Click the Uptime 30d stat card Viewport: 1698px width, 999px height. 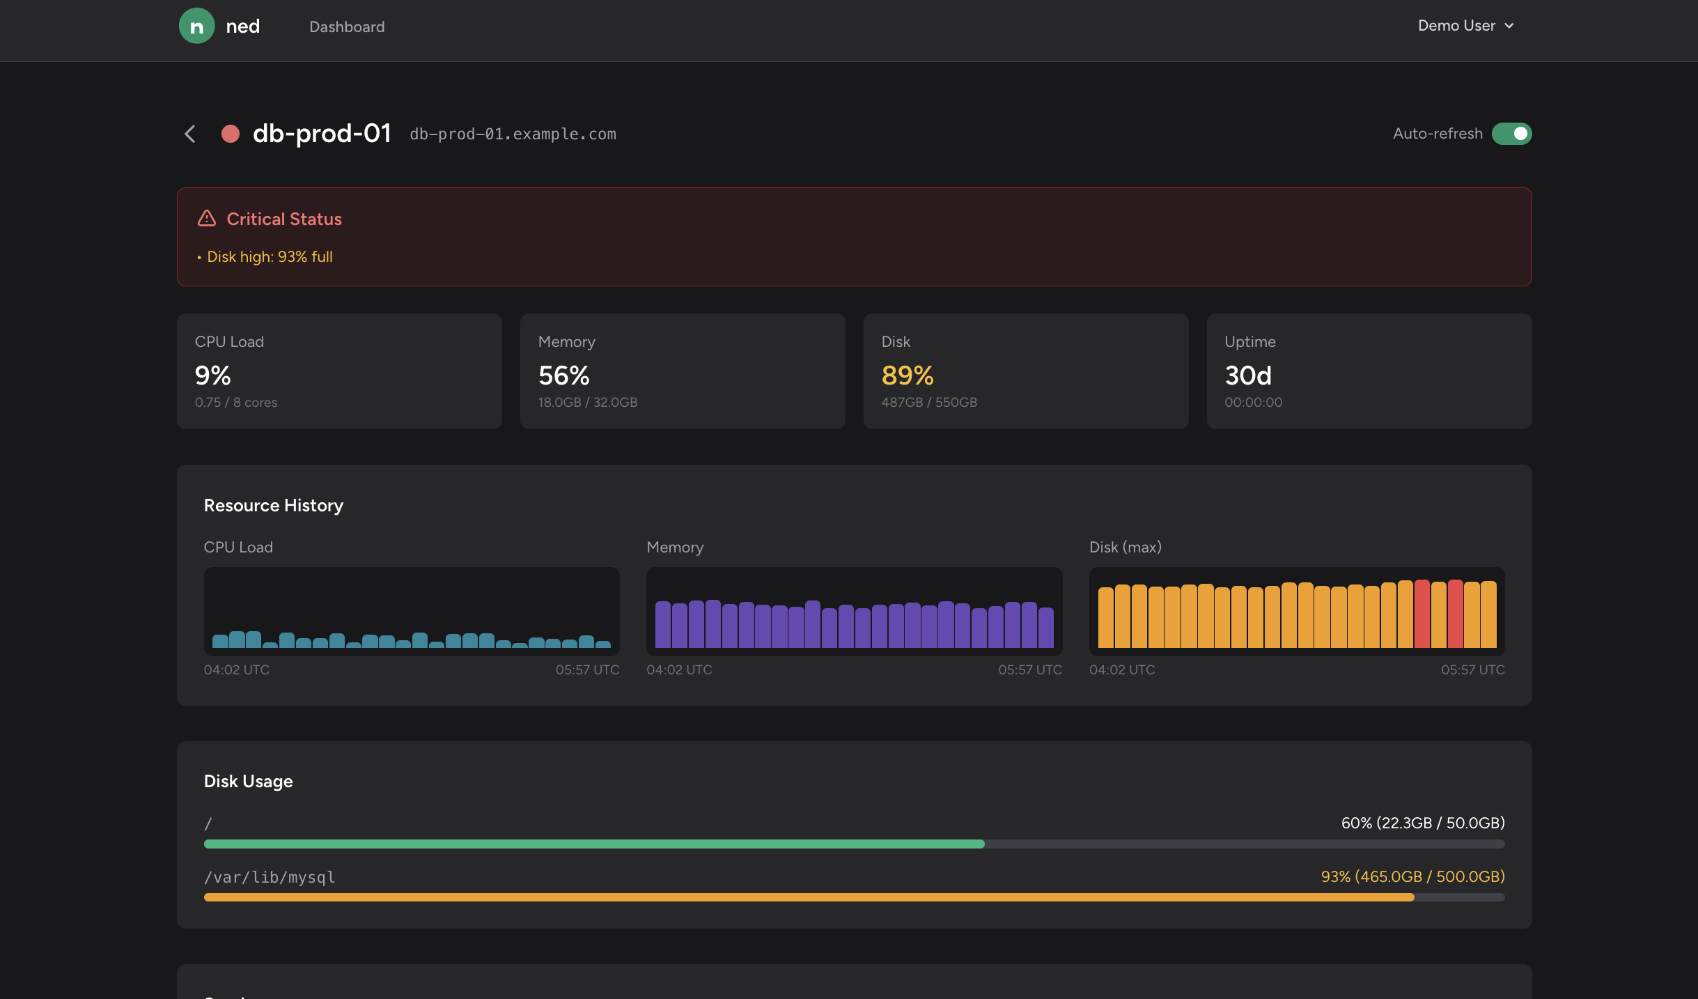coord(1369,371)
